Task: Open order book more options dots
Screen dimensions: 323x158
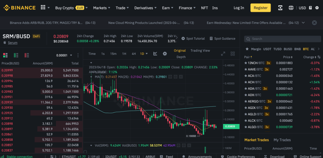Action: coord(78,55)
